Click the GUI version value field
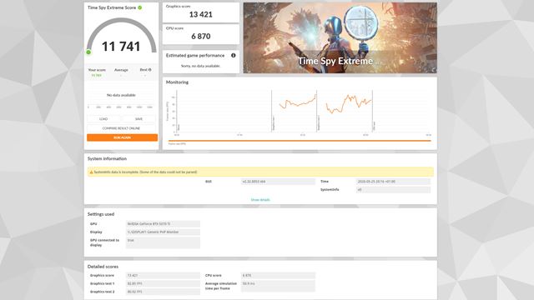The image size is (534, 300). click(278, 182)
